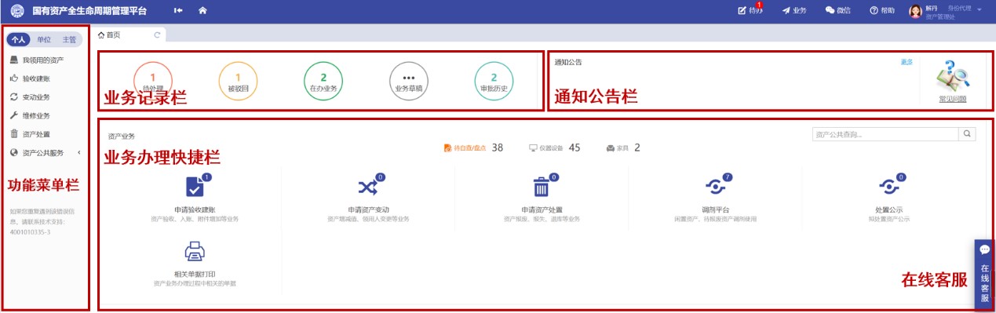The image size is (996, 313).
Task: Open 微信 WeChat link in header
Action: pos(837,10)
